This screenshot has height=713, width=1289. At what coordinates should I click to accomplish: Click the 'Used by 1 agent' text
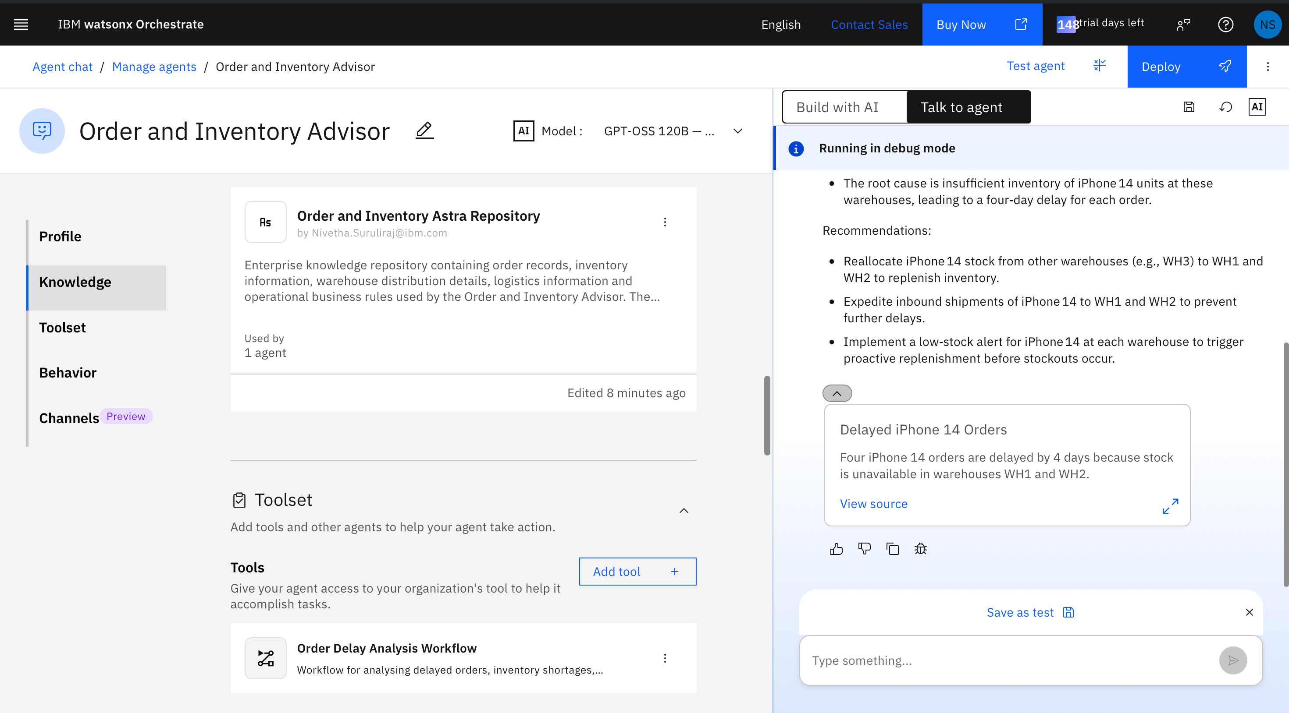tap(265, 346)
